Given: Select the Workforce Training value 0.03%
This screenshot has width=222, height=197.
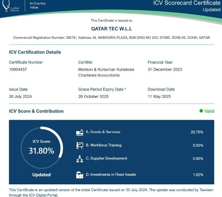Looking at the screenshot, I should tap(198, 145).
